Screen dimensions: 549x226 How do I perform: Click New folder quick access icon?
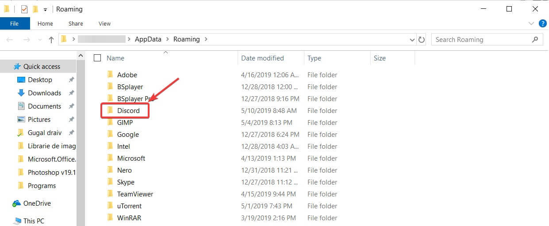35,9
